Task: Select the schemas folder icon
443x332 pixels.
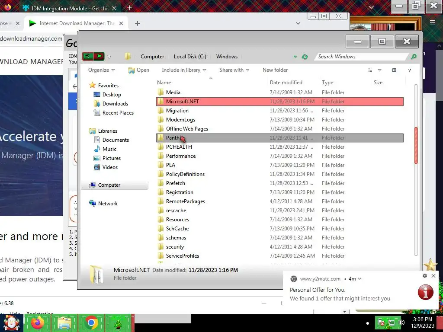Action: (x=161, y=238)
